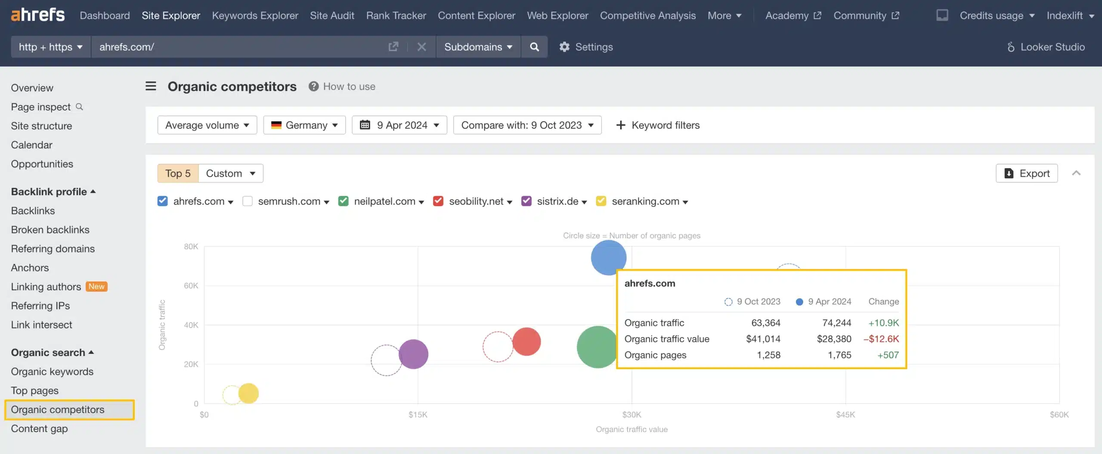The height and width of the screenshot is (454, 1102).
Task: Open Broken backlinks report
Action: tap(50, 230)
